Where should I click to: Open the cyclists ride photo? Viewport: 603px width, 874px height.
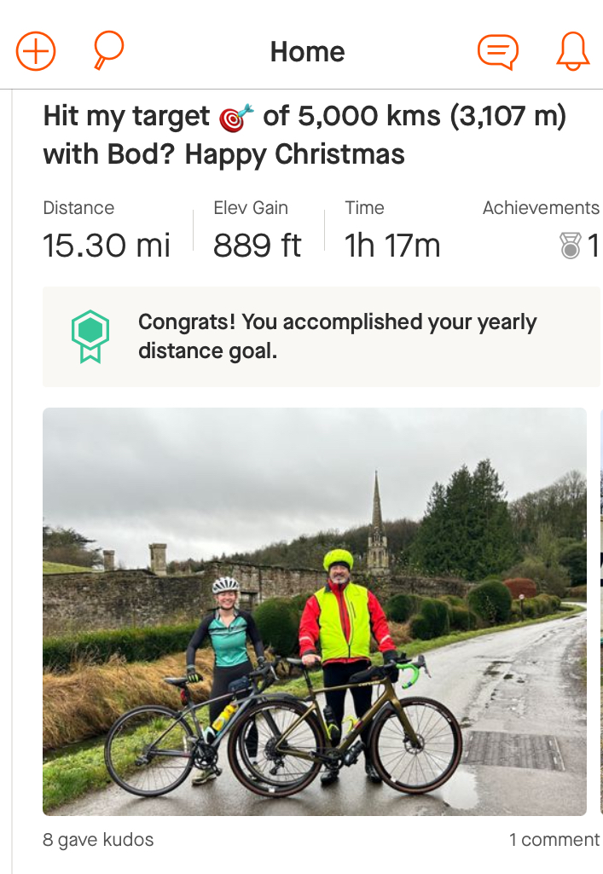pos(314,611)
